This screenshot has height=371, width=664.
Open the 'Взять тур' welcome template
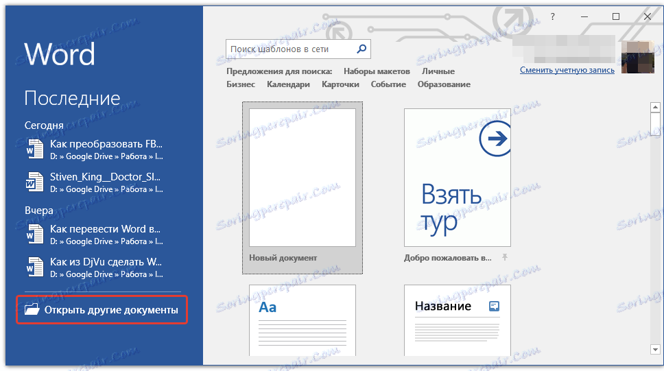point(458,178)
